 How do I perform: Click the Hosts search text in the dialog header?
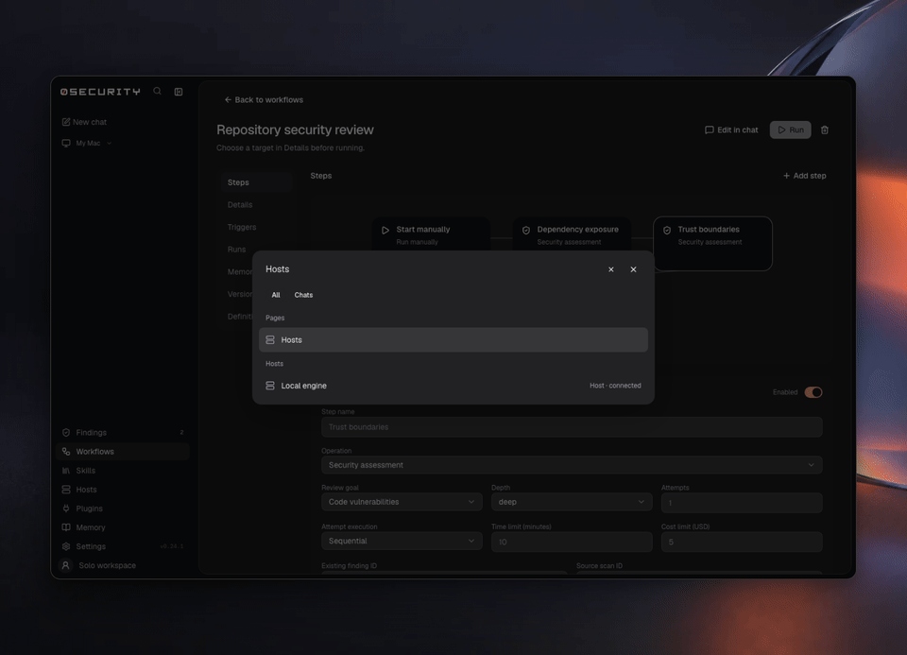pos(277,269)
